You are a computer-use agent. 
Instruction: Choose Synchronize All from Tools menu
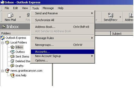(x=63, y=20)
